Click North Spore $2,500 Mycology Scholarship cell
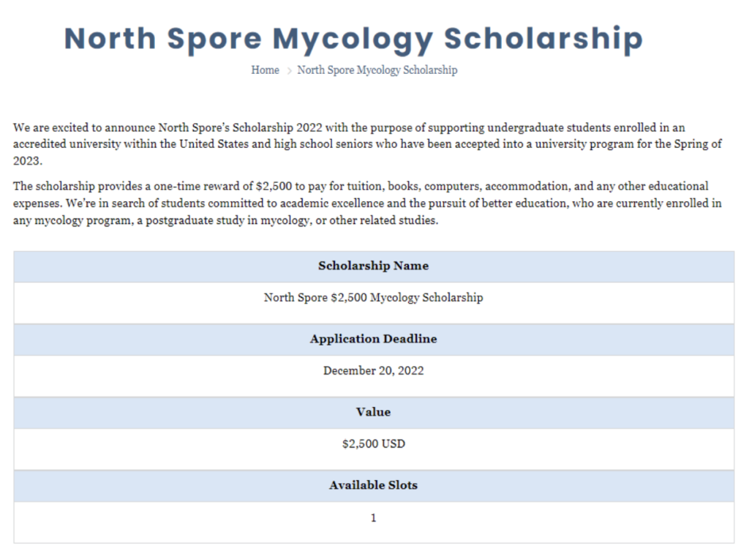The width and height of the screenshot is (749, 554). coord(374,302)
